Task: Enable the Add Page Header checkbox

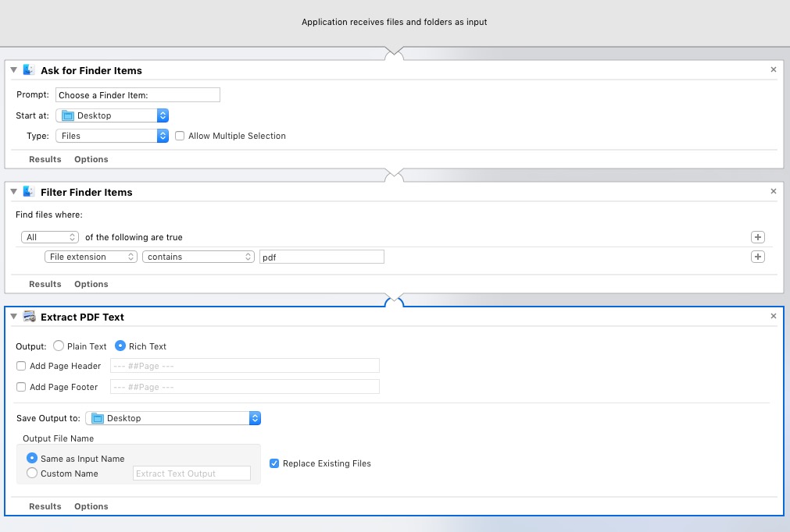Action: [x=21, y=366]
